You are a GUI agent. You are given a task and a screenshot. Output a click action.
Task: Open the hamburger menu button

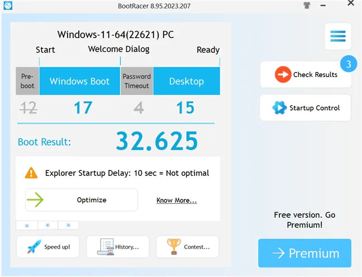[338, 36]
